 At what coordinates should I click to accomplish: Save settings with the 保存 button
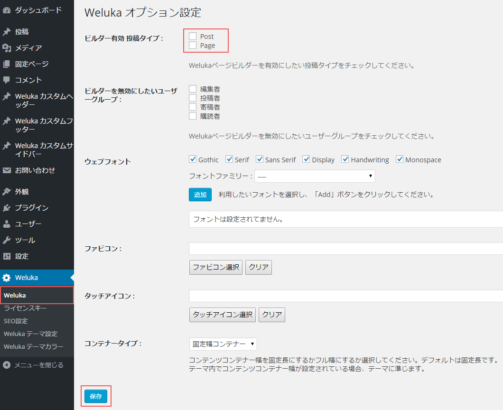(x=96, y=396)
